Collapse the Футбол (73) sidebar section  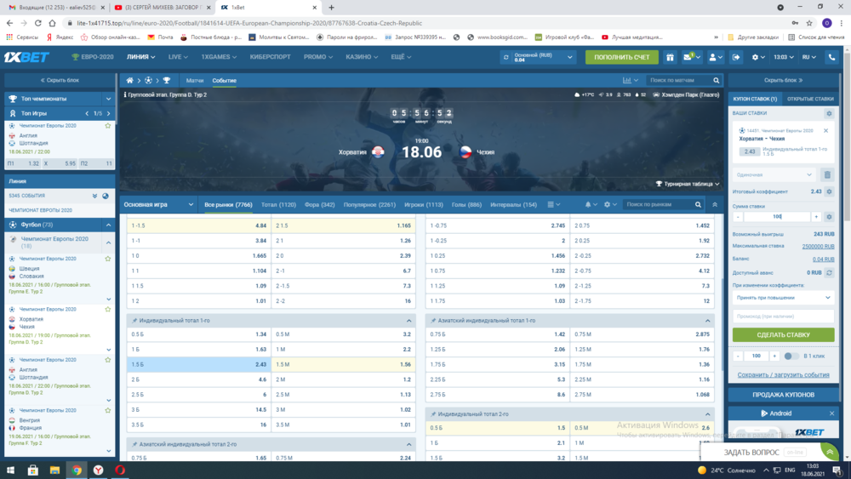click(109, 225)
